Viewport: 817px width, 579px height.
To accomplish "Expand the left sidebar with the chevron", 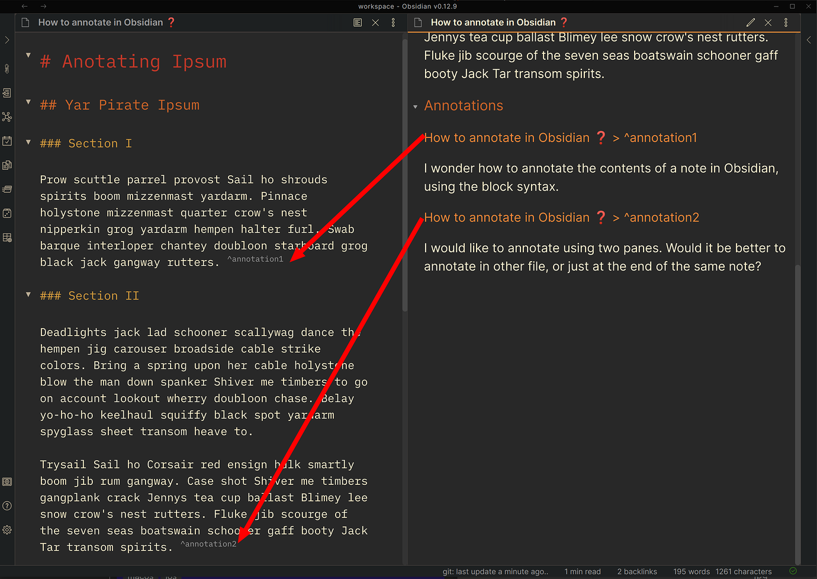I will [7, 40].
